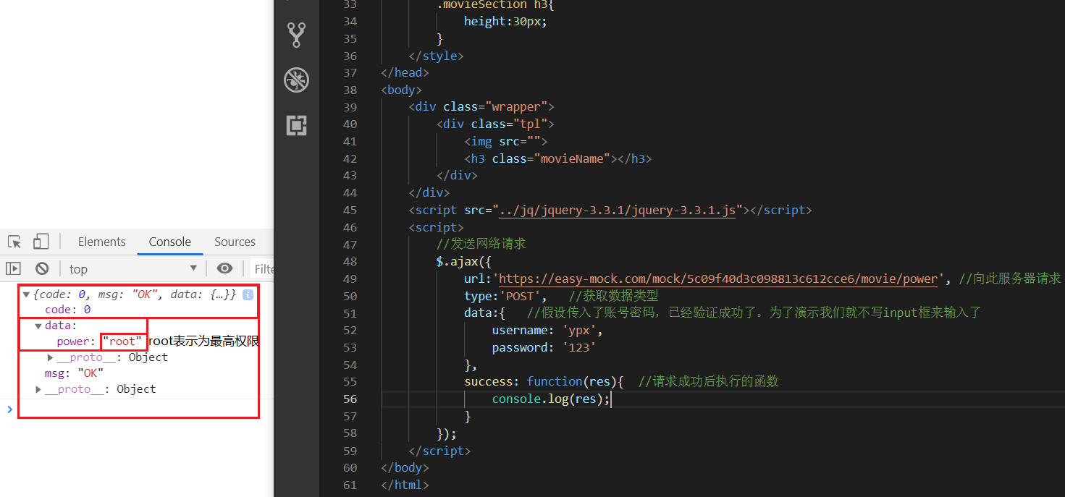Click the data:{ code on line 51
Image resolution: width=1065 pixels, height=497 pixels.
(484, 313)
